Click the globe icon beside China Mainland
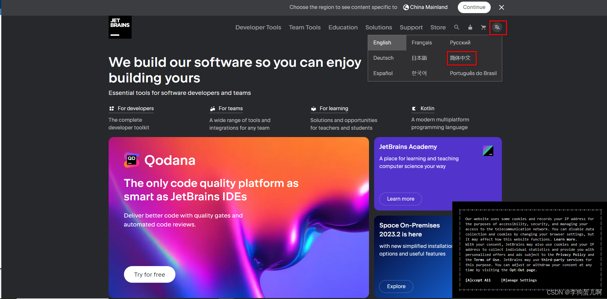This screenshot has height=299, width=607. (406, 7)
